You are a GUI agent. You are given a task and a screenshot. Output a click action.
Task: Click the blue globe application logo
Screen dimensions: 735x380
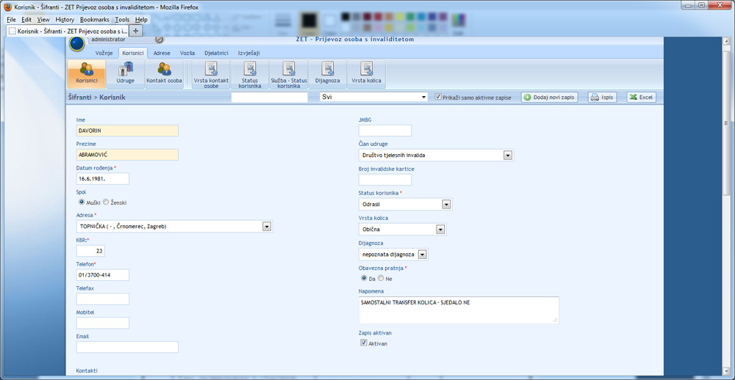[x=76, y=43]
